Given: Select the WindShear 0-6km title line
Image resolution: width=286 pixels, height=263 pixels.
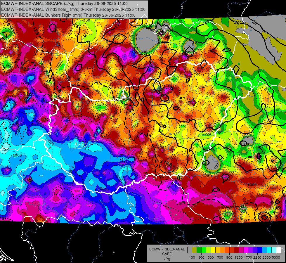Looking at the screenshot, I should point(73,9).
